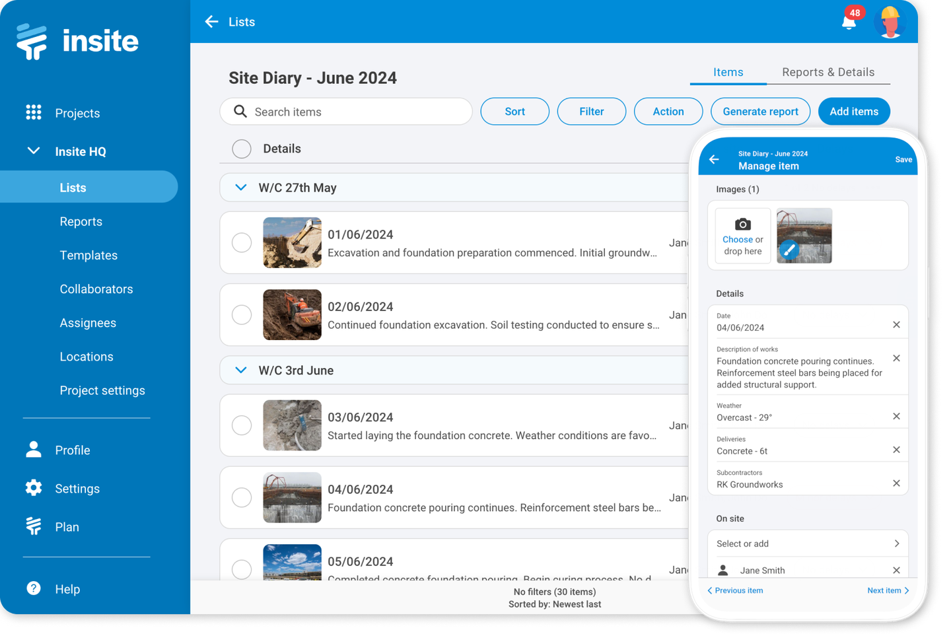Open the Lists item in the sidebar

click(73, 187)
